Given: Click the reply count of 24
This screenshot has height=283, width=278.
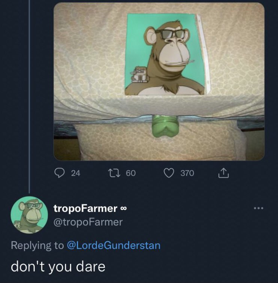Looking at the screenshot, I should 76,173.
